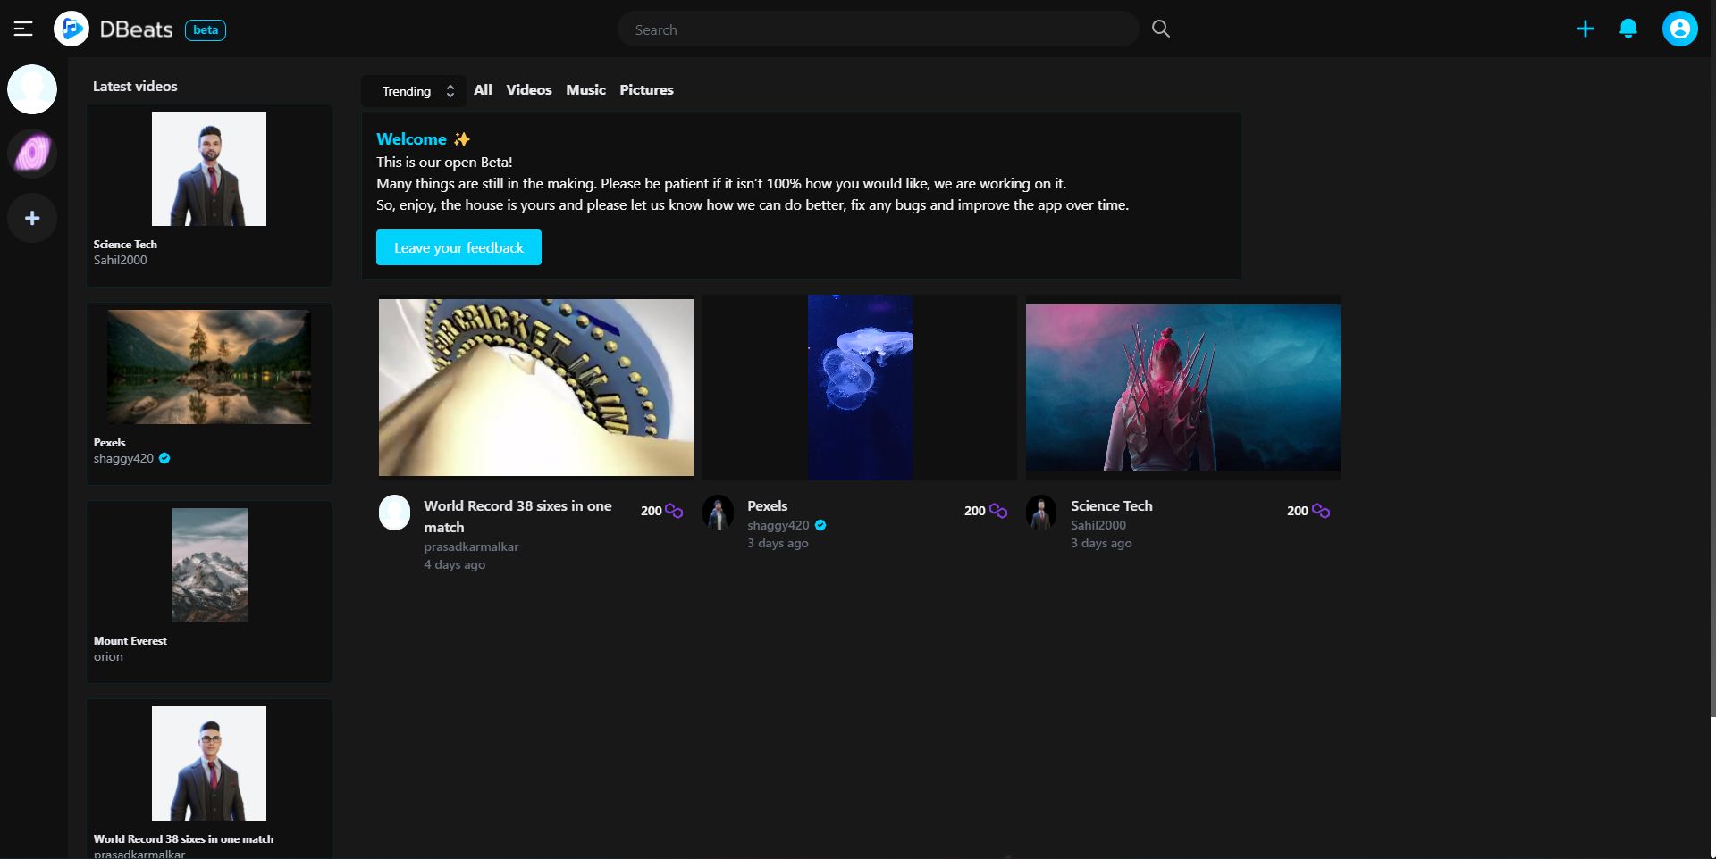The image size is (1716, 859).
Task: Click Leave your feedback button
Action: (458, 247)
